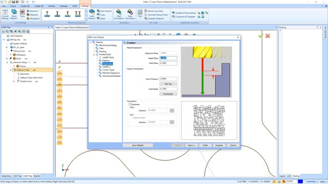
Task: Click the Current Settings icon
Action: 5,14
